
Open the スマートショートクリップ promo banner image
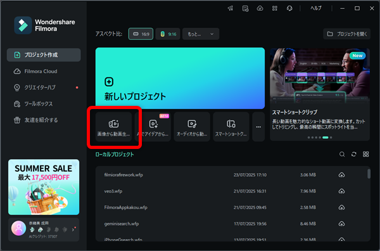[320, 77]
